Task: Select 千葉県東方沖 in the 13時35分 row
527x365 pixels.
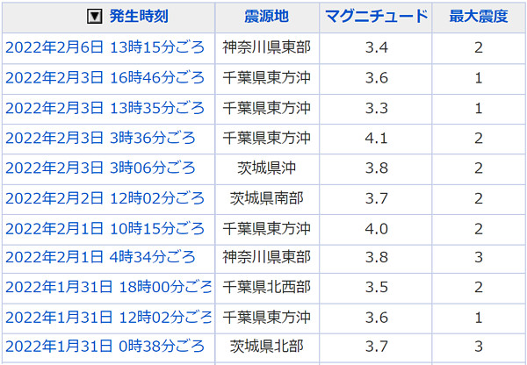Action: [x=266, y=108]
